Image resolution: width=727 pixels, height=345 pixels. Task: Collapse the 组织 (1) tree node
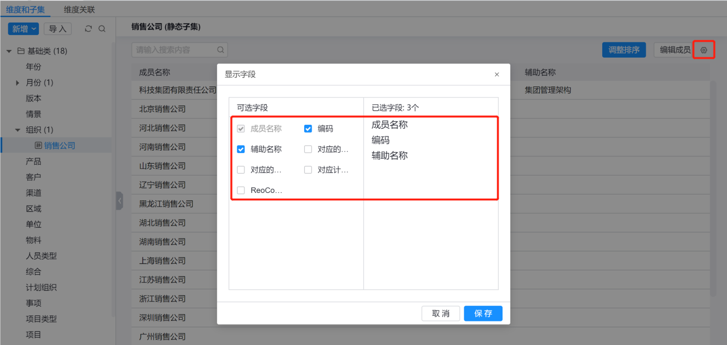click(x=18, y=130)
